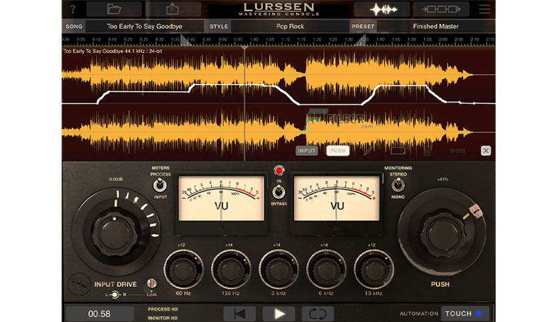Open the Style selector showing Pop Rock

[290, 26]
